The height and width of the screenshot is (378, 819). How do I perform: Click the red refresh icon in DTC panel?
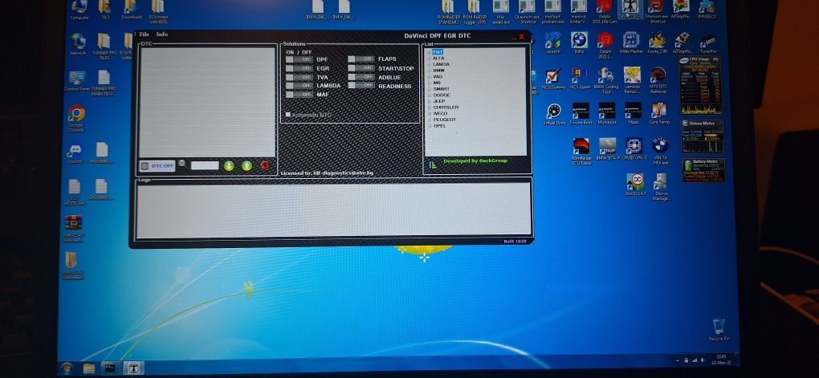point(265,165)
